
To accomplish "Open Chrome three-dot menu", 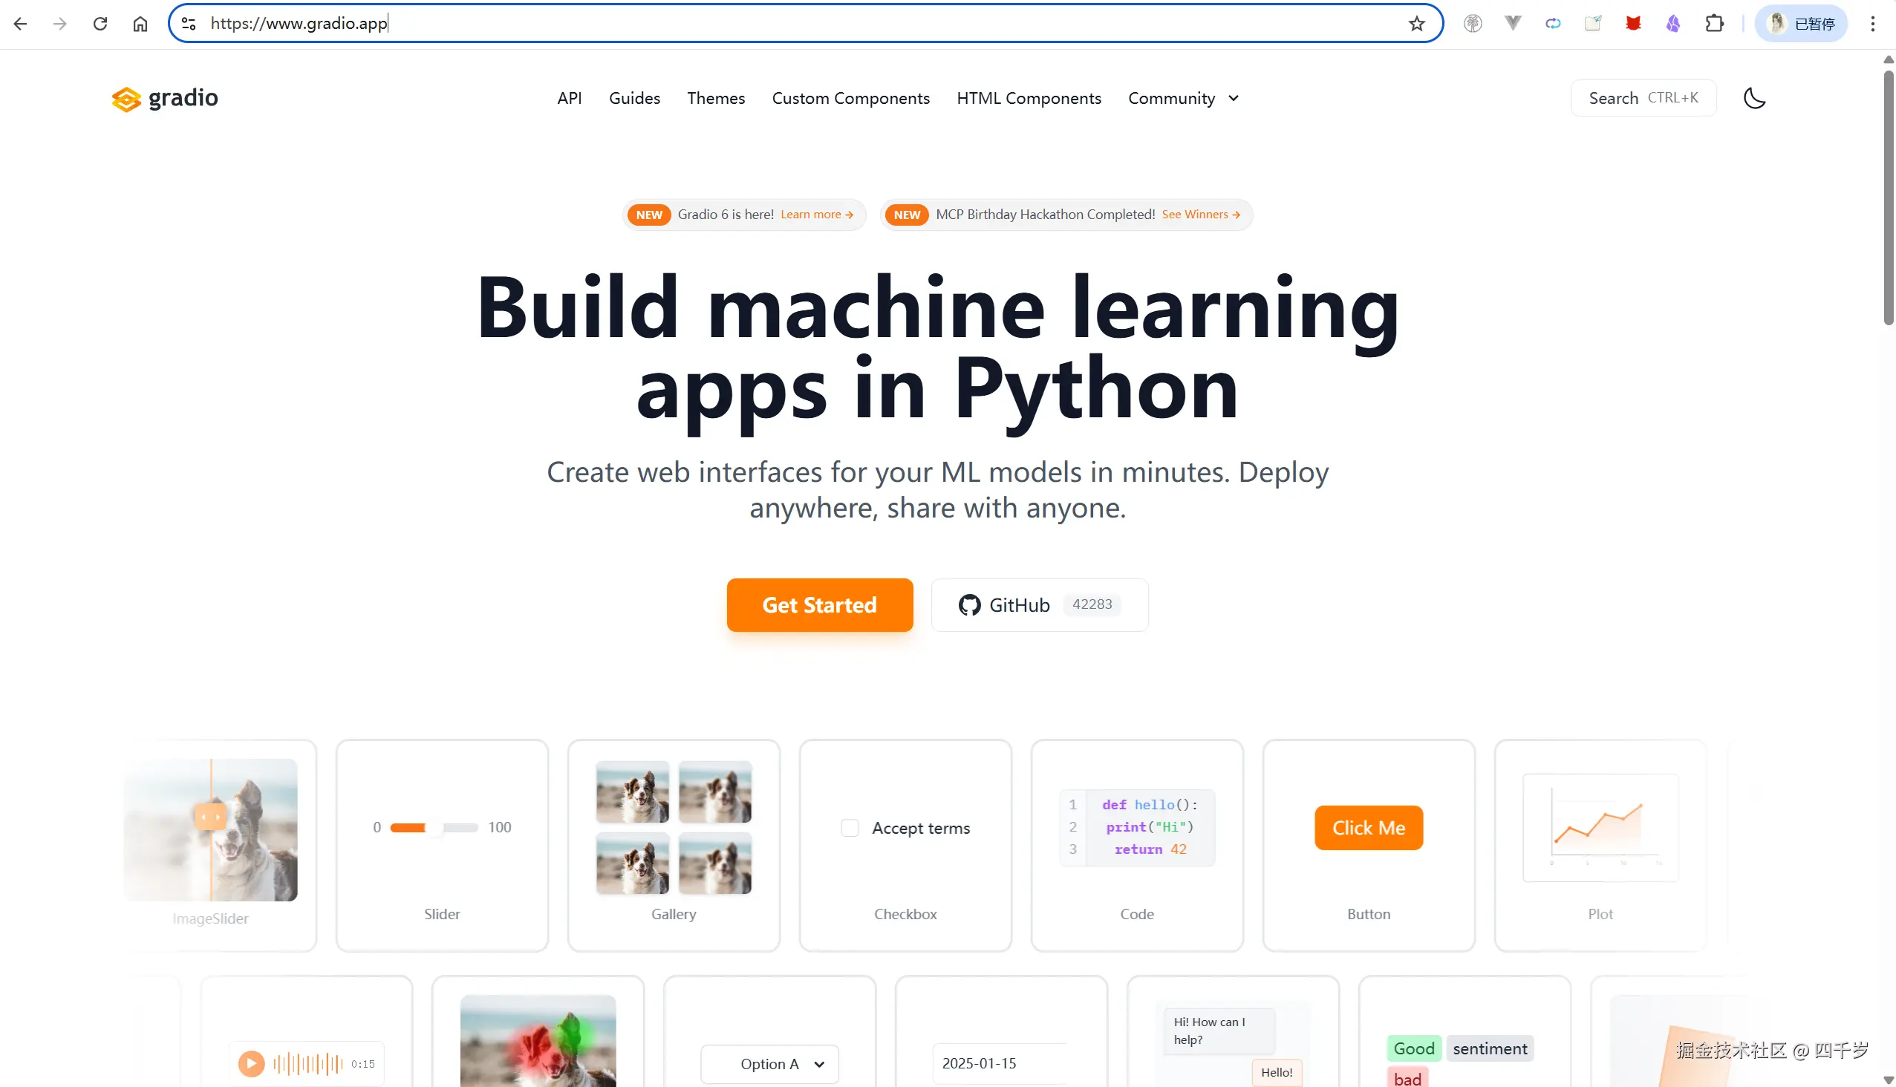I will 1872,23.
